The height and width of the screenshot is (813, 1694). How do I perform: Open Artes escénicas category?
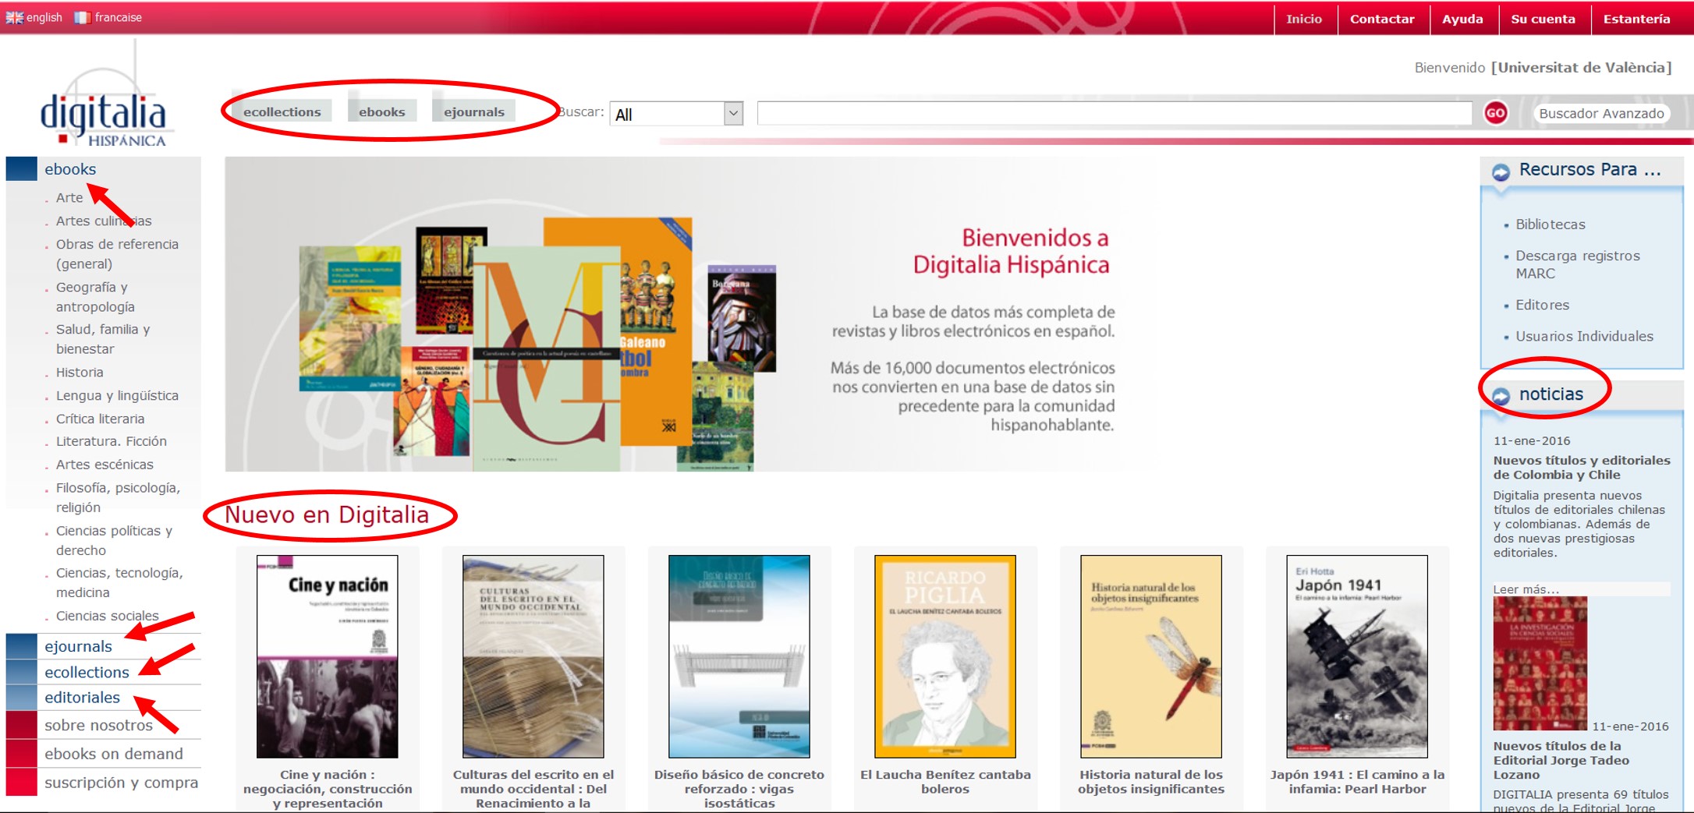pos(105,465)
